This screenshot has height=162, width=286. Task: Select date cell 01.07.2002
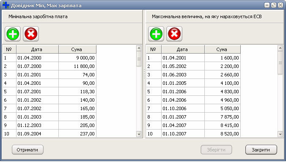[x=37, y=108]
